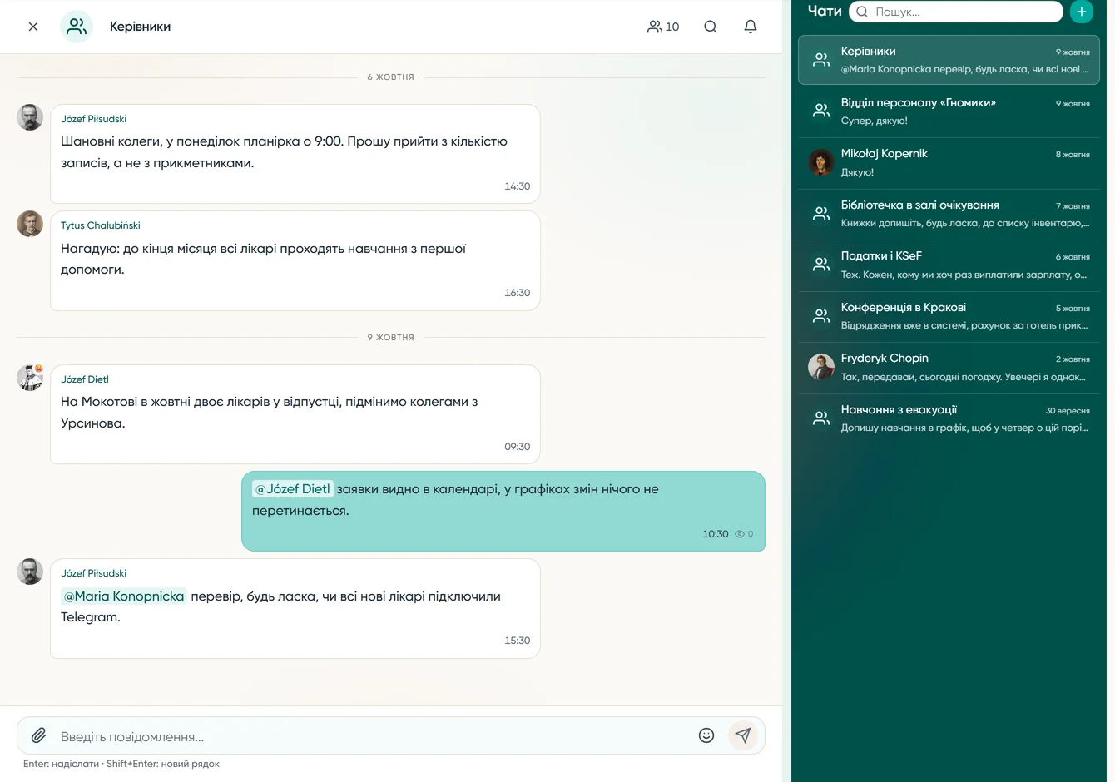1115x782 pixels.
Task: Click the 16:30 timestamp on Tytus's message
Action: point(517,293)
